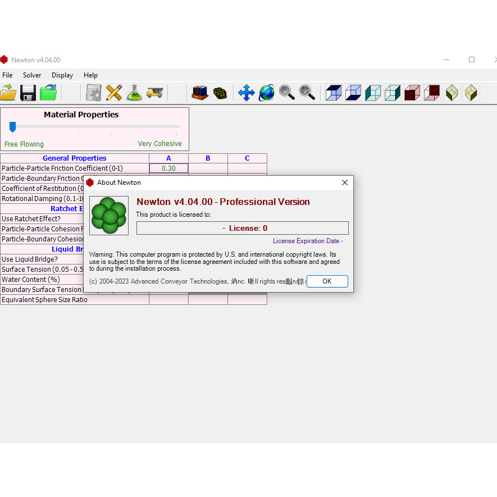Screen dimensions: 497x497
Task: Select the cube view with navy top face
Action: click(334, 93)
